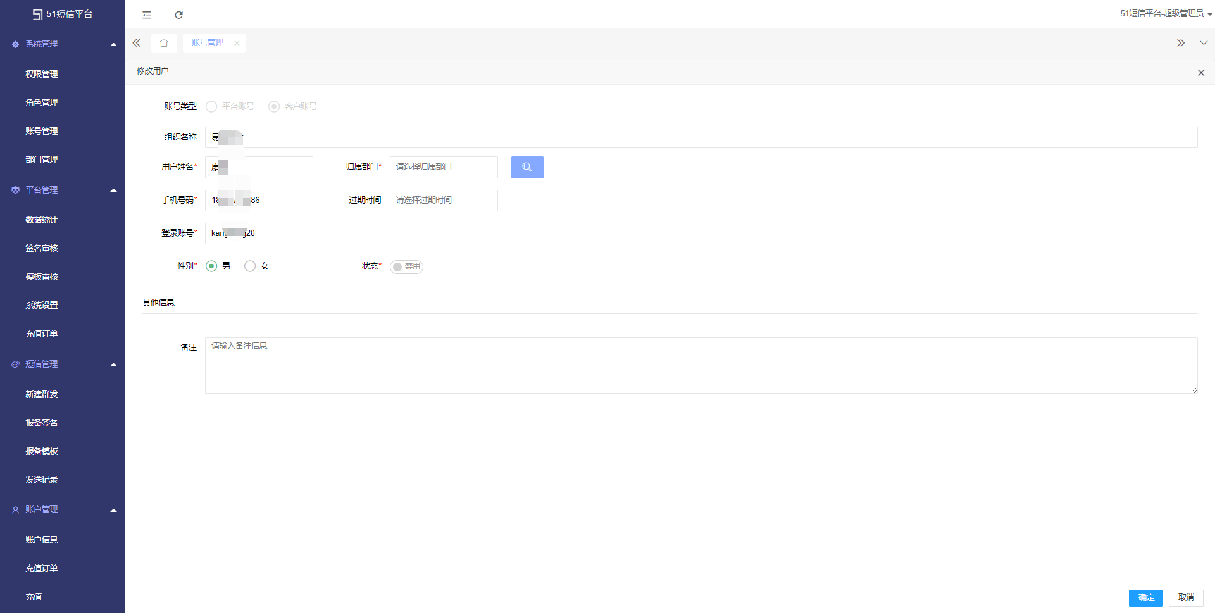Click the 51短信平台 logo
The height and width of the screenshot is (613, 1215).
click(x=63, y=14)
